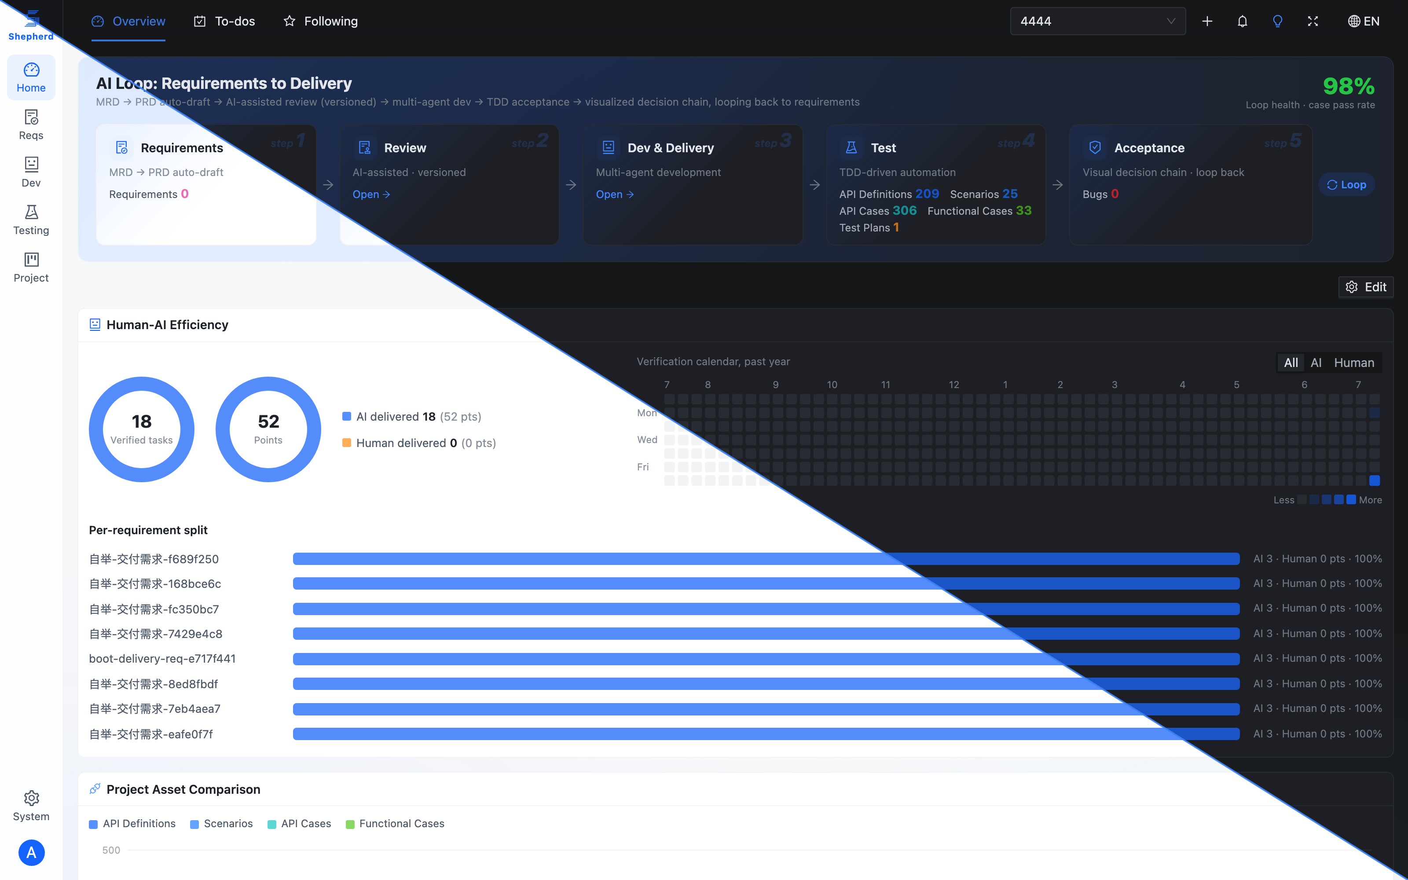
Task: Click requirement 自举-交付需求-168bce6c
Action: tap(155, 584)
